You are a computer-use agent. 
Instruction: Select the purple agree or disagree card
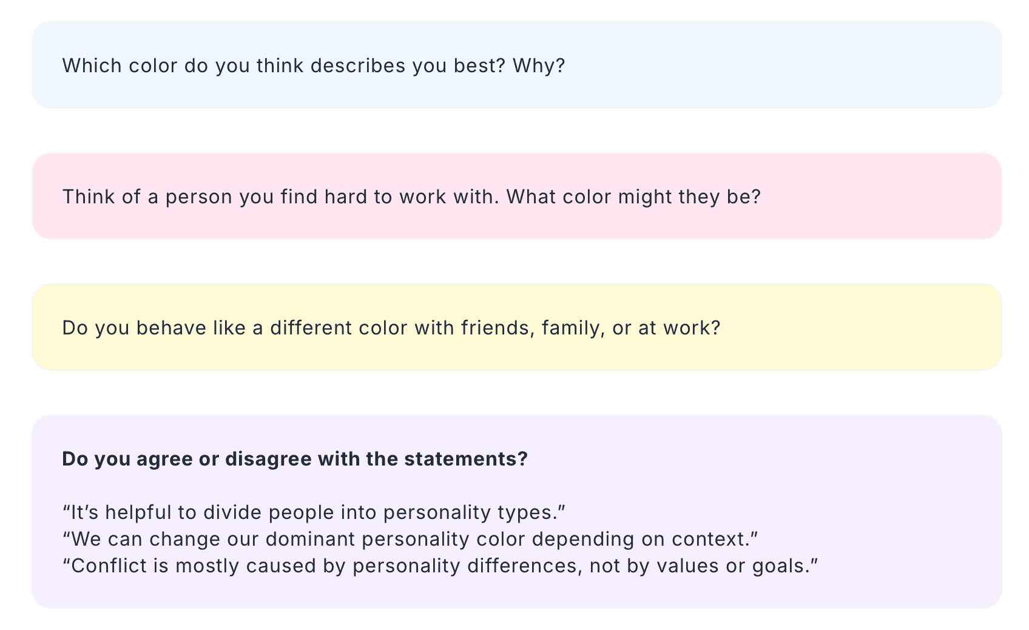[516, 512]
